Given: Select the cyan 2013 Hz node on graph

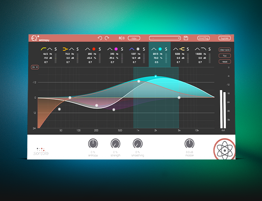Looking at the screenshot, I should 156,76.
